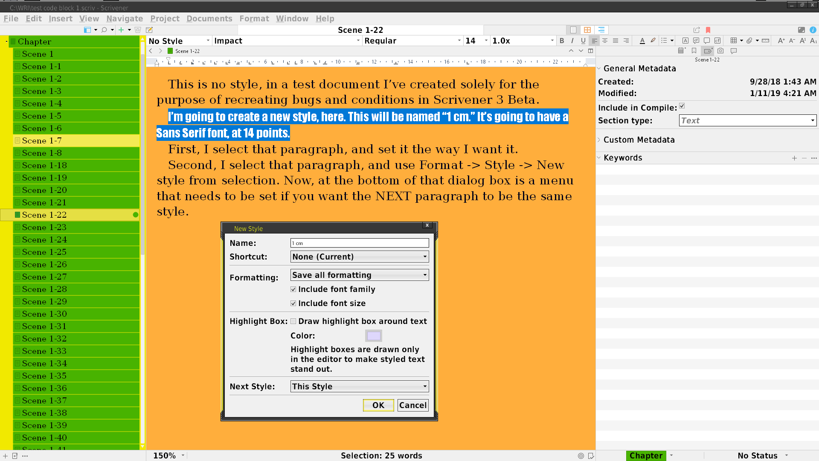The image size is (819, 461).
Task: Open the 1.0x line spacing dropdown
Action: [523, 41]
